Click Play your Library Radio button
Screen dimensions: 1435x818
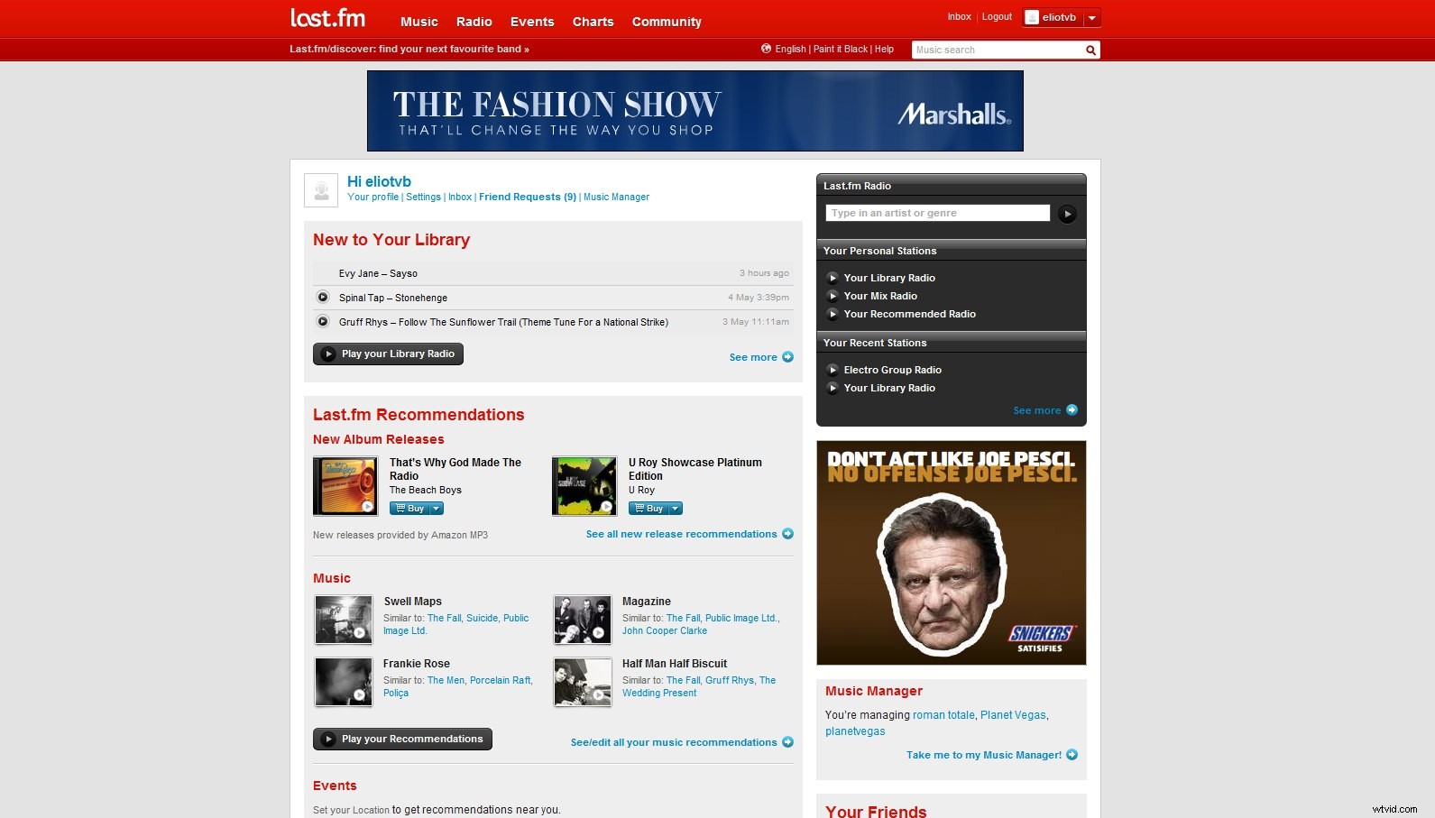point(388,354)
